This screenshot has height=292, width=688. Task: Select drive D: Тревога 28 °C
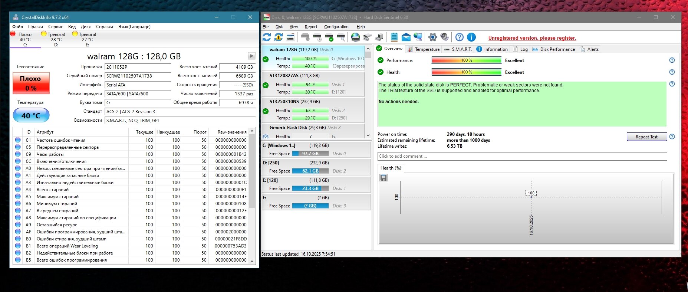coord(56,39)
